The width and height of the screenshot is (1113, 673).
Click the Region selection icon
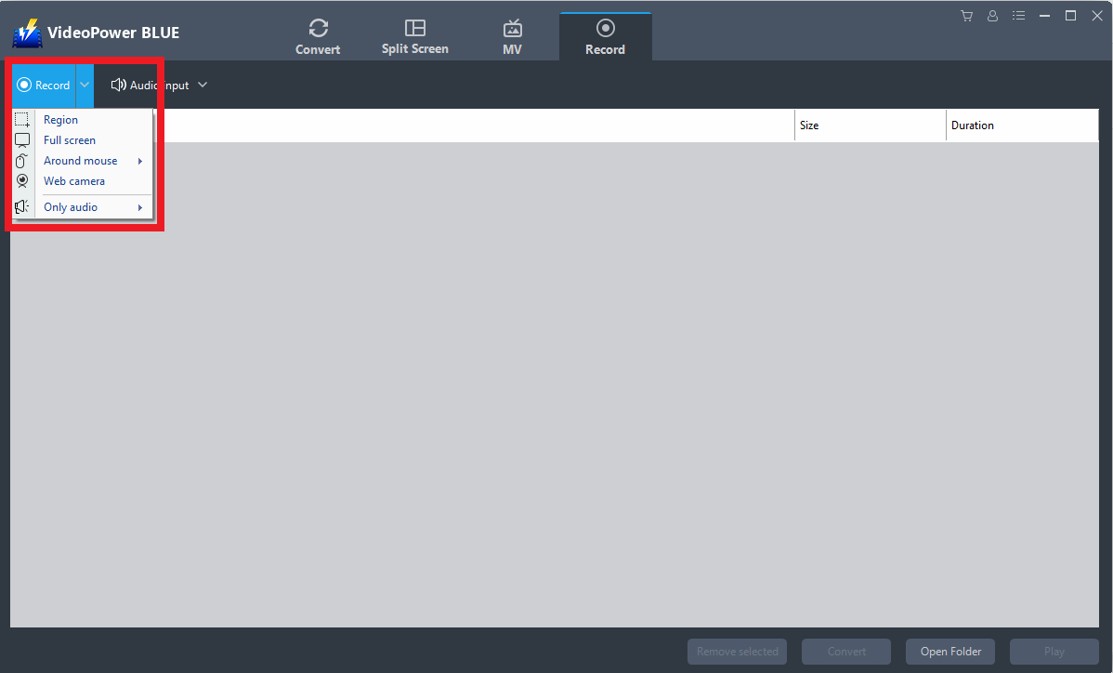(x=22, y=119)
